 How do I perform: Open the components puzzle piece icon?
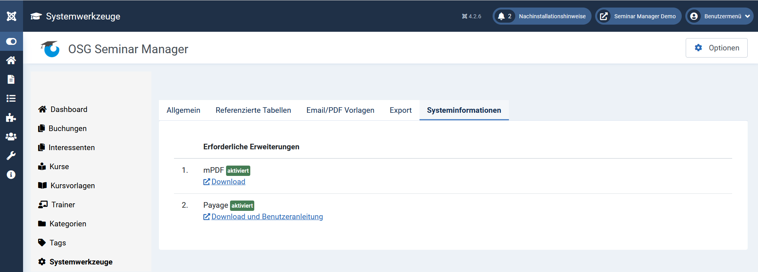tap(11, 118)
